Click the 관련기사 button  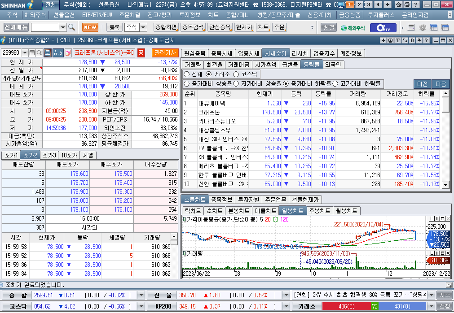pyautogui.click(x=165, y=52)
